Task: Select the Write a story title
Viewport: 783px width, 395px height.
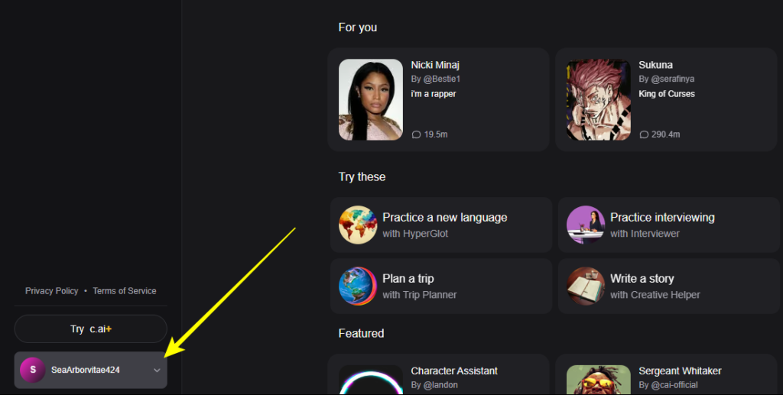Action: [x=642, y=279]
